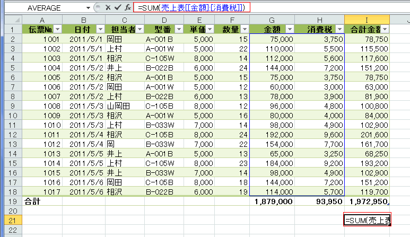410x237 pixels.
Task: Click the Enter checkmark formula button
Action: [117, 7]
